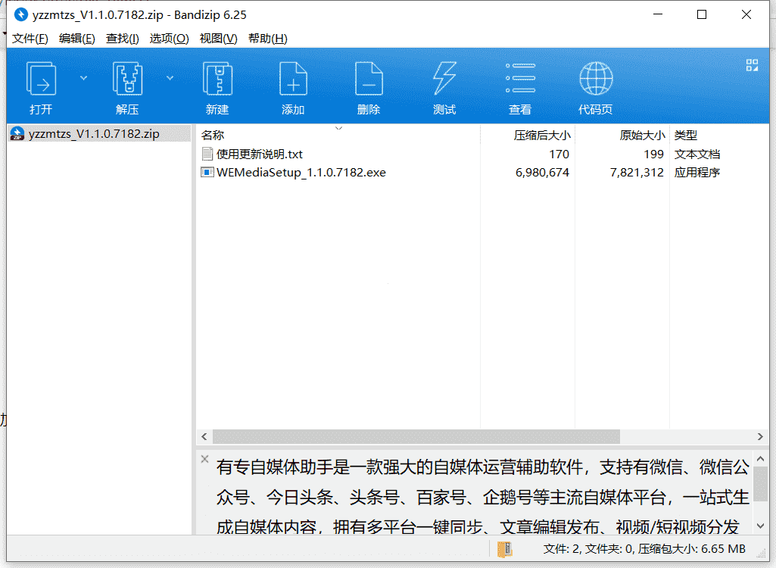Click the 测试 (Test archive) icon
This screenshot has height=568, width=776.
(444, 79)
